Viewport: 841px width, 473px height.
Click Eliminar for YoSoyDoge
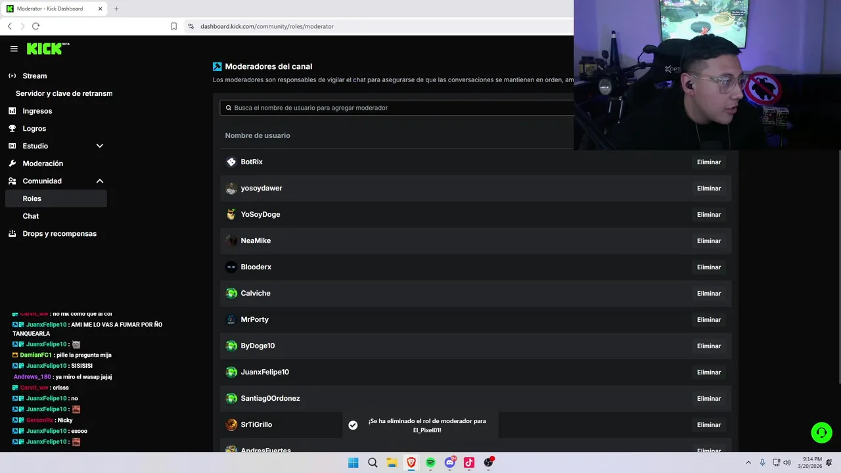(x=709, y=215)
